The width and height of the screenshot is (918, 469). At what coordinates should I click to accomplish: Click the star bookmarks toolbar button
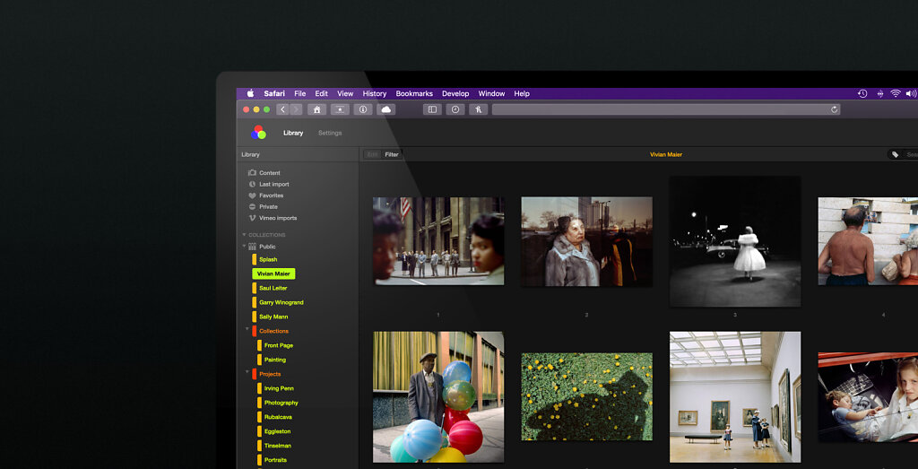pos(340,109)
